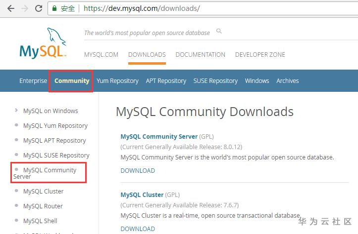This screenshot has height=234, width=358.
Task: Click the MySQL dolphin logo
Action: click(x=43, y=43)
